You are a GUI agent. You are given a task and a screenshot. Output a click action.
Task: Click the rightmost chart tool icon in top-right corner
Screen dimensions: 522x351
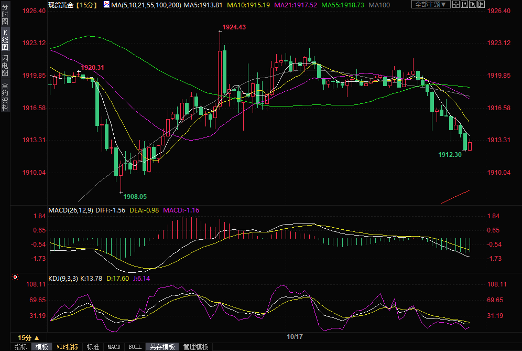(x=480, y=4)
